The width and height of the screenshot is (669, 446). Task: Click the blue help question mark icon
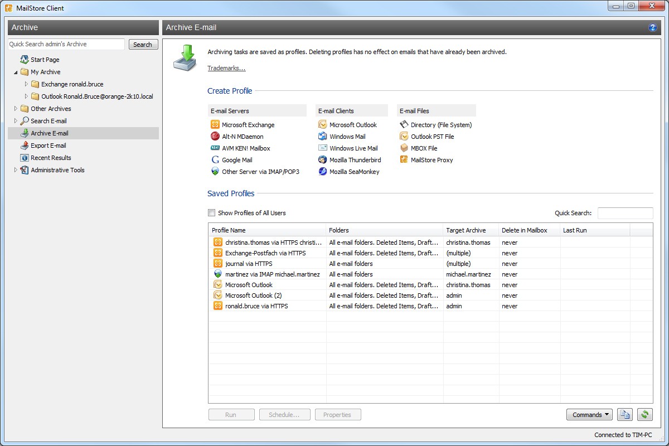tap(653, 28)
